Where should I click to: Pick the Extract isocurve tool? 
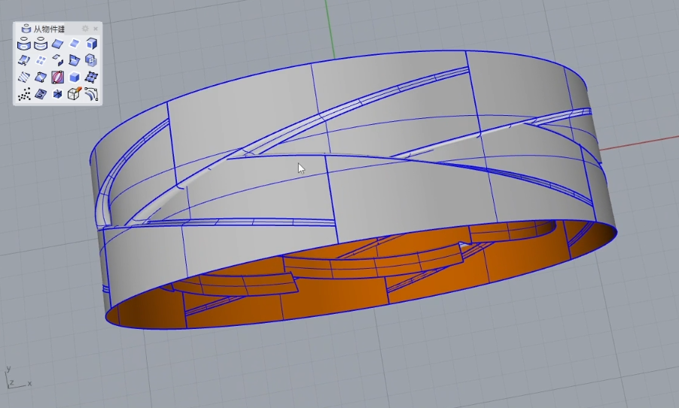point(24,60)
